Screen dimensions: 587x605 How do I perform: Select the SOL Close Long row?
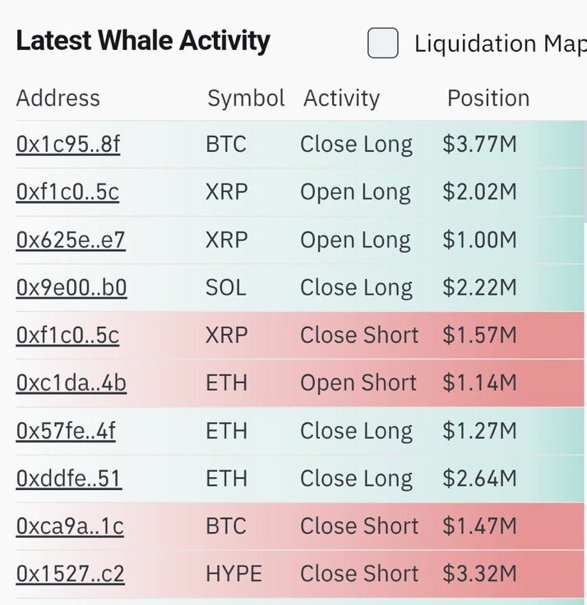[x=299, y=288]
